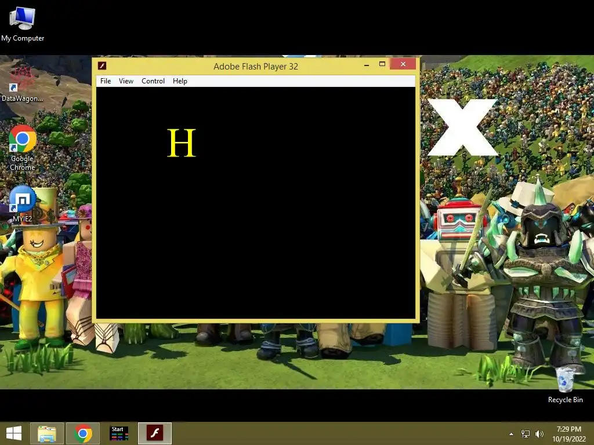Click the Adobe Flash Player 32 title text
This screenshot has width=594, height=445.
point(256,66)
